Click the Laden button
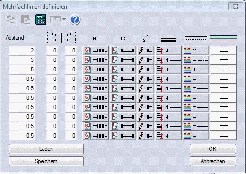This screenshot has height=174, width=246. click(x=46, y=149)
